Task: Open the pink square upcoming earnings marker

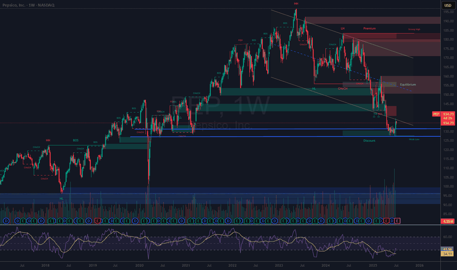Action: [x=397, y=221]
